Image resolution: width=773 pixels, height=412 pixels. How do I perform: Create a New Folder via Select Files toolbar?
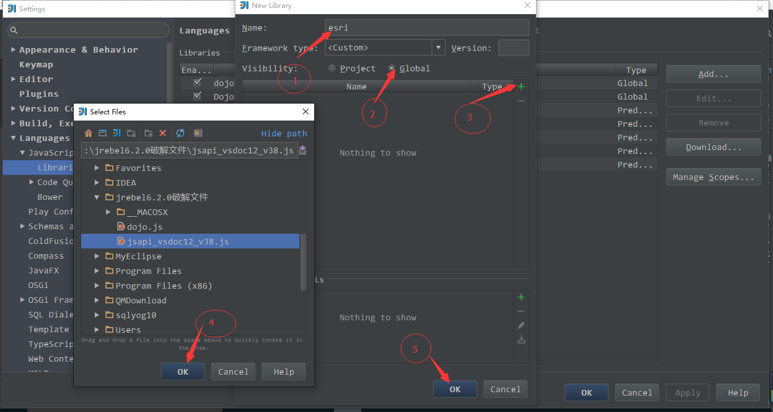tap(149, 133)
